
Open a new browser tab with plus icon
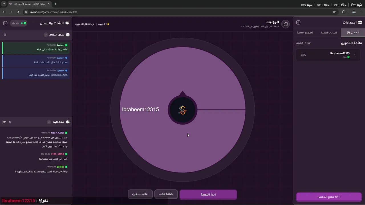point(55,4)
